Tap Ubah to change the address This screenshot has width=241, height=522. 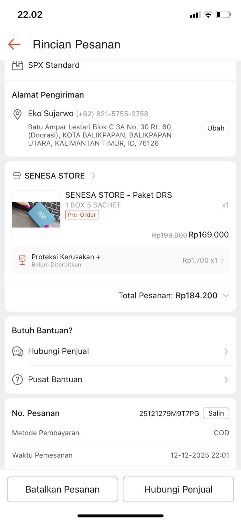[x=216, y=128]
